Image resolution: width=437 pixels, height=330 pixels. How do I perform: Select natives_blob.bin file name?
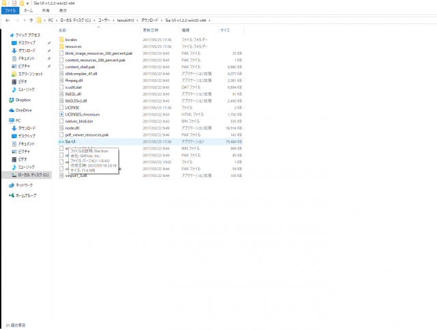click(79, 122)
